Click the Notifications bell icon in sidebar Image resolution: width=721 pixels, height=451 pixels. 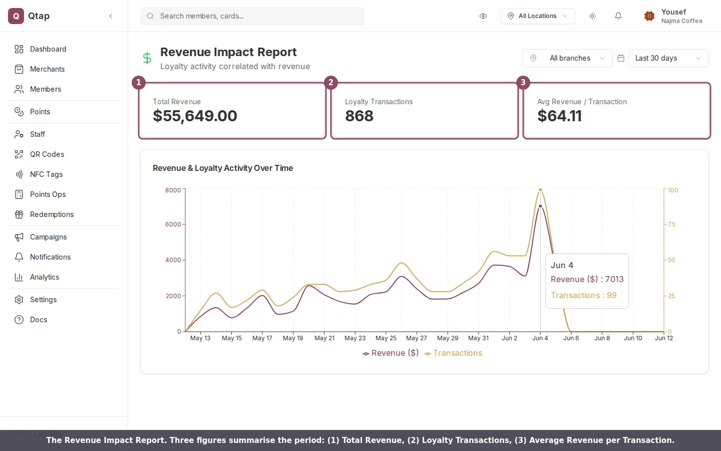pos(19,257)
